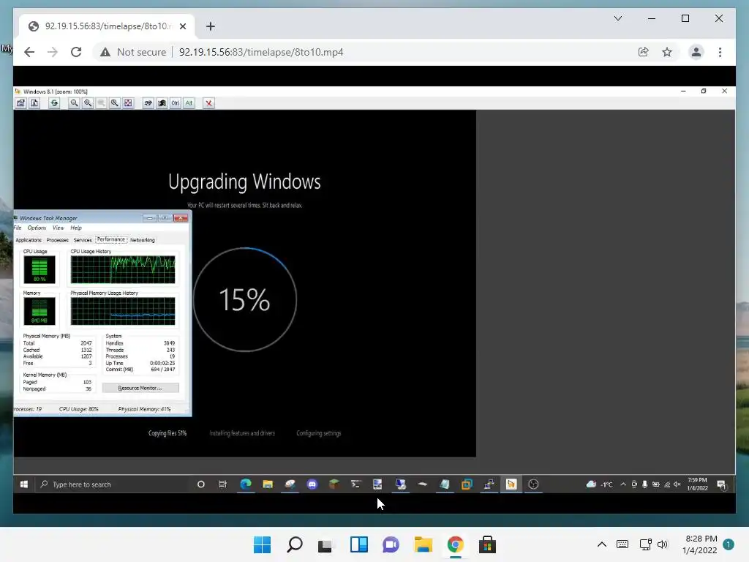Viewport: 749px width, 562px height.
Task: Click VNC zoom out magnifier
Action: [74, 102]
